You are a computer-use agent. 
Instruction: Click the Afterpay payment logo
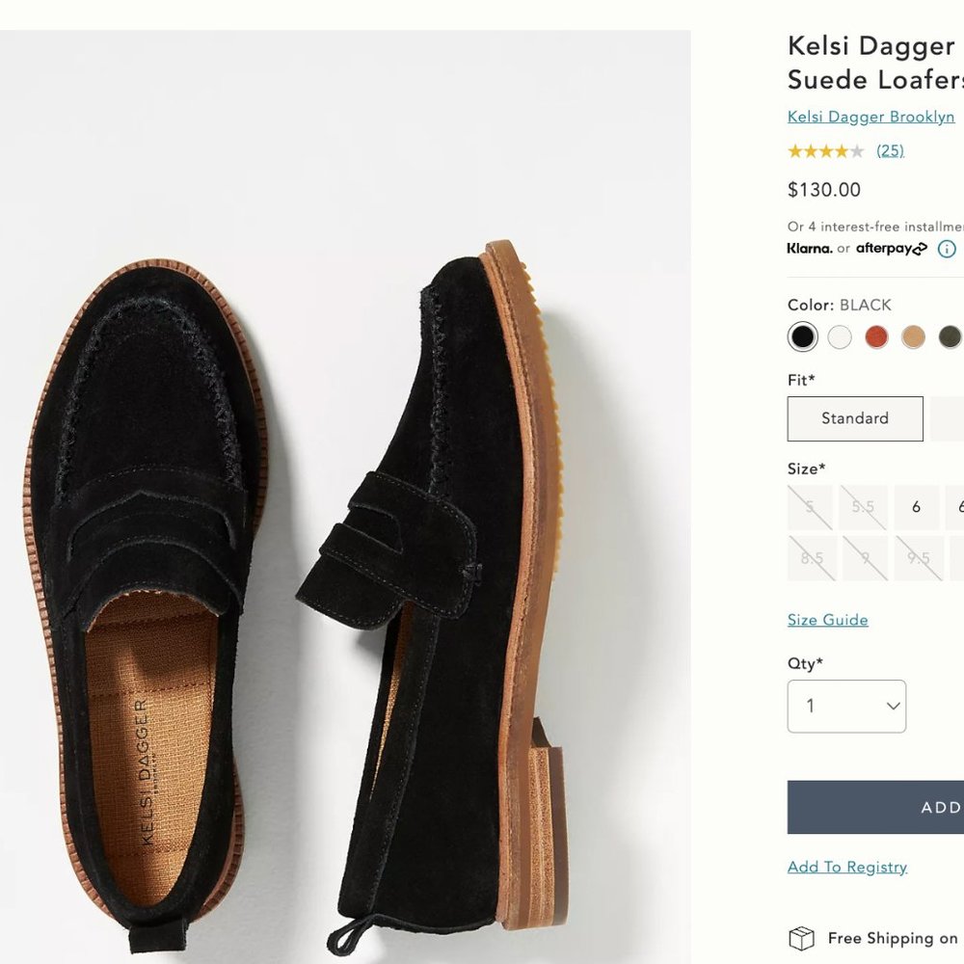click(x=885, y=249)
